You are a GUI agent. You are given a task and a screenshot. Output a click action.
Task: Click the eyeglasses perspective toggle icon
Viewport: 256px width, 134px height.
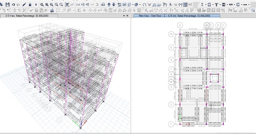103,5
